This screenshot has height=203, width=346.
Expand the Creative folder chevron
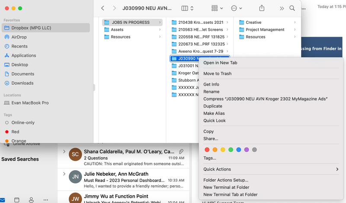click(295, 22)
